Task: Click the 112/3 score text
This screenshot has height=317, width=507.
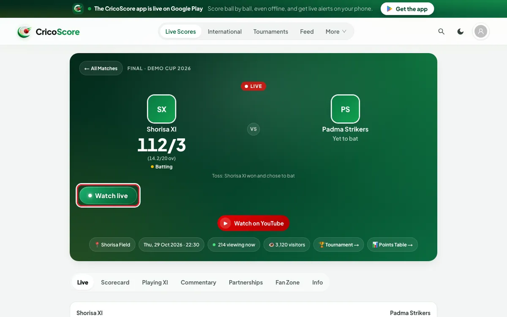Action: (161, 145)
